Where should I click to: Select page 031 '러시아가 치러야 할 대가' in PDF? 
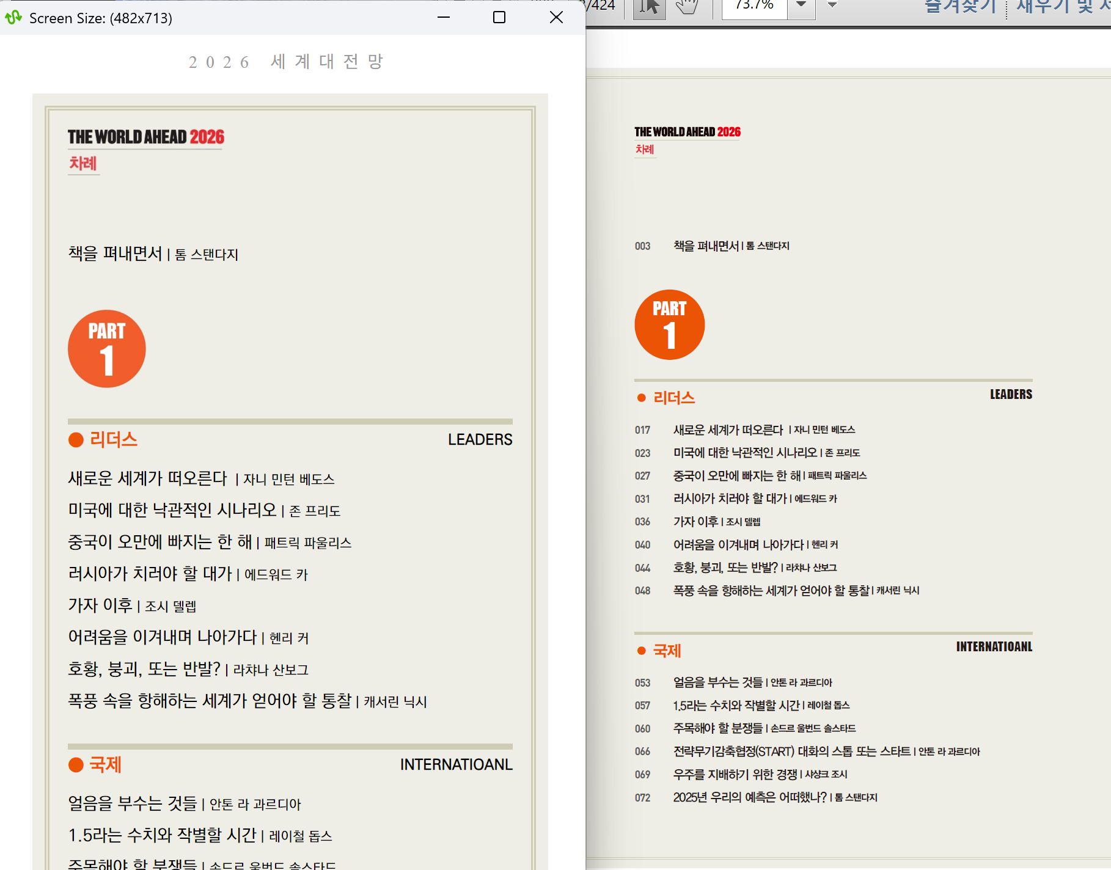(x=736, y=499)
